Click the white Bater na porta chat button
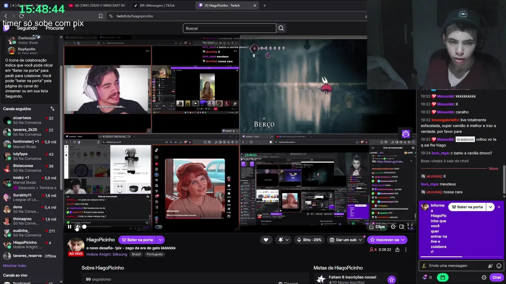Screen dimensions: 506x284 coord(467,207)
